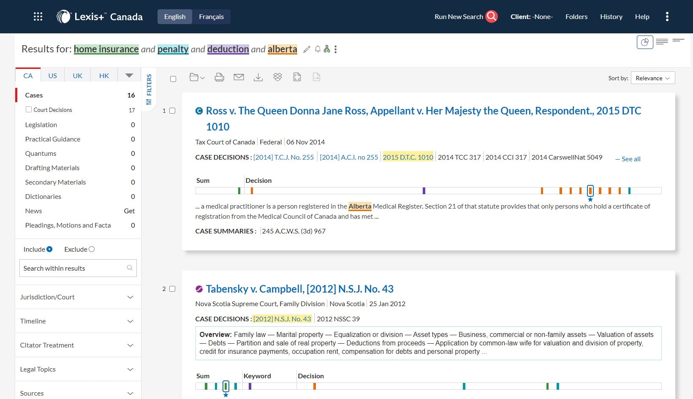Click the printer icon in results toolbar
Screen dimensions: 693x399
coord(219,77)
